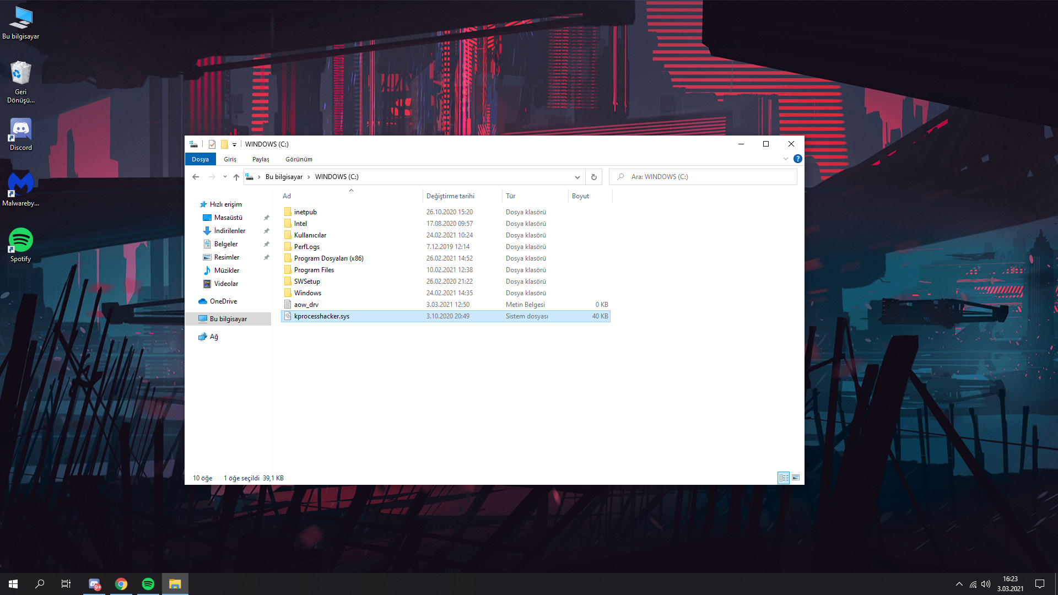Click the Refresh button in address bar
Screen dimensions: 1058x595
[x=593, y=177]
